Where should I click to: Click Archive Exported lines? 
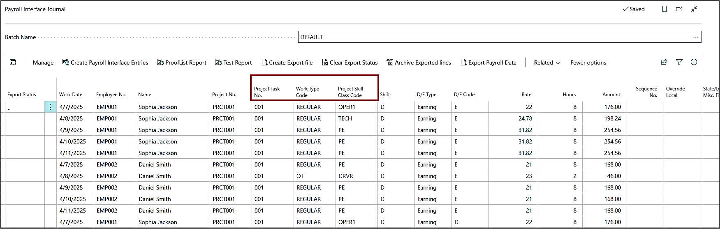click(x=419, y=62)
